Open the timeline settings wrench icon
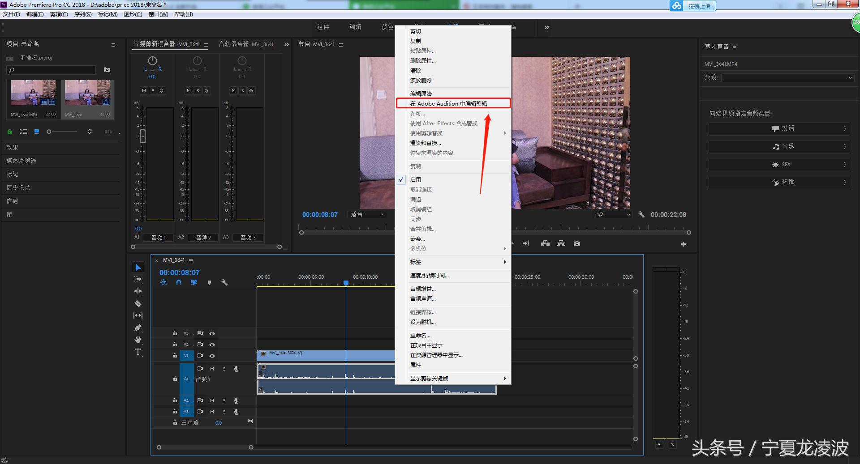The width and height of the screenshot is (860, 464). 224,282
